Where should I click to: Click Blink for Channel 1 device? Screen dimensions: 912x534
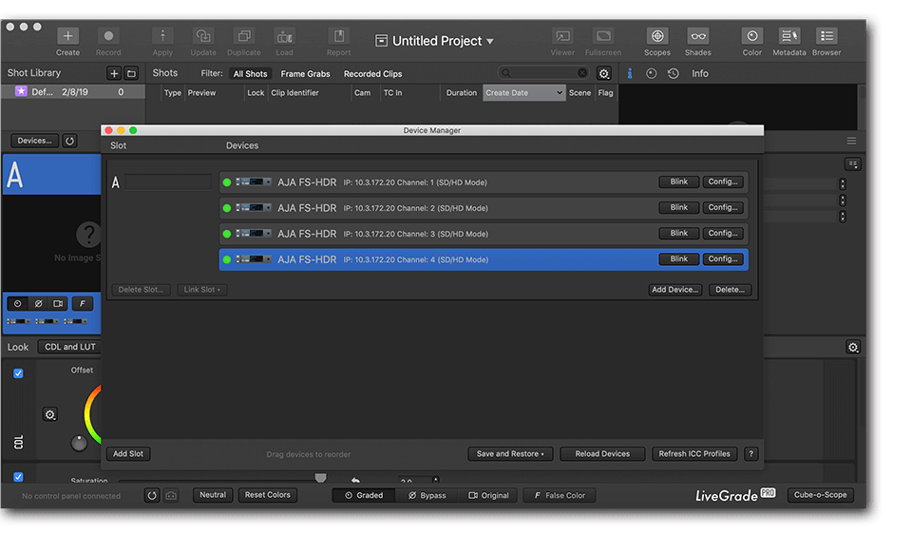[x=678, y=181]
